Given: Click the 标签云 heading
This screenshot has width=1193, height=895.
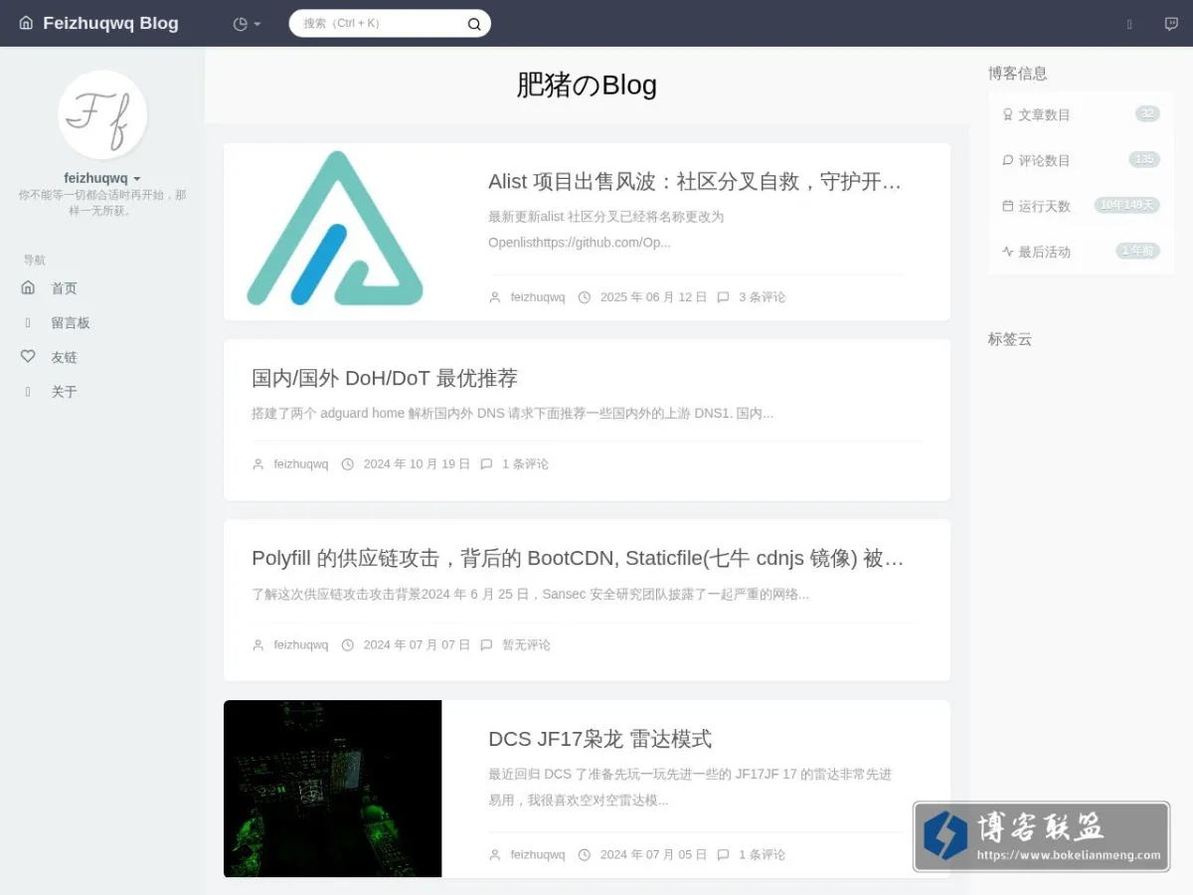Looking at the screenshot, I should pos(1010,339).
